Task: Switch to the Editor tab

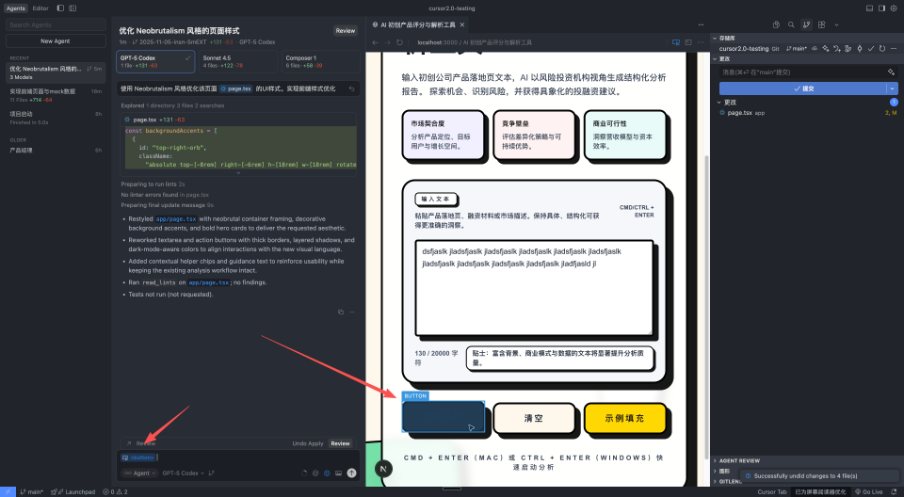Action: (40, 8)
